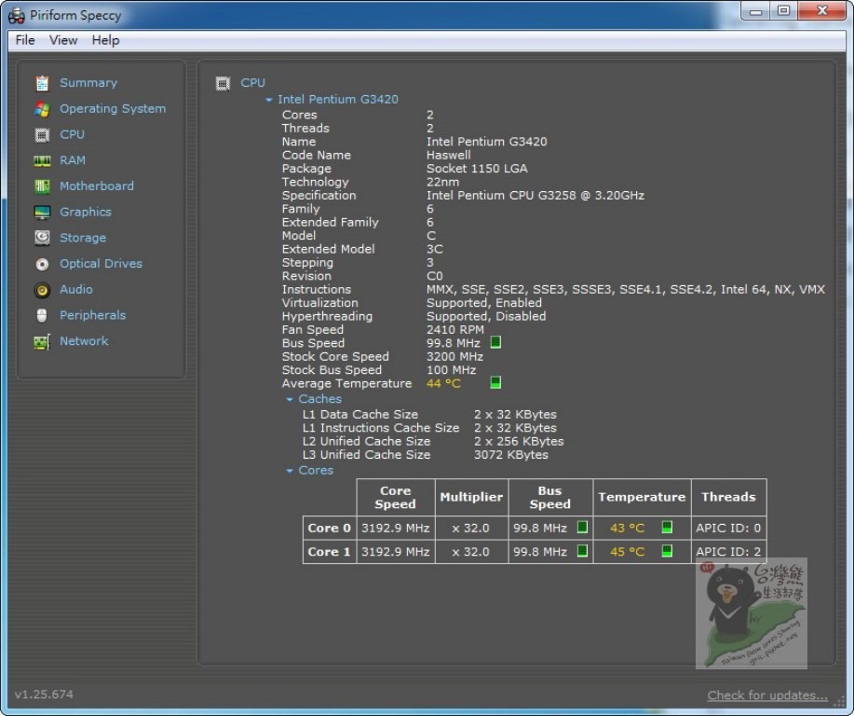Select the RAM icon in sidebar
The image size is (854, 716).
click(x=42, y=160)
